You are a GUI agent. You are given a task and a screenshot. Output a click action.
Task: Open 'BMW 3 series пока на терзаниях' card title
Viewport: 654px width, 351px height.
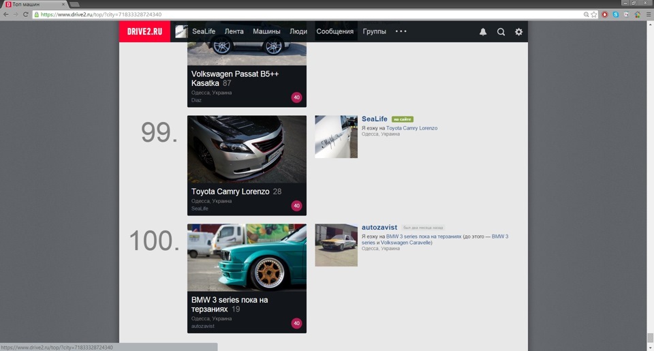(230, 304)
